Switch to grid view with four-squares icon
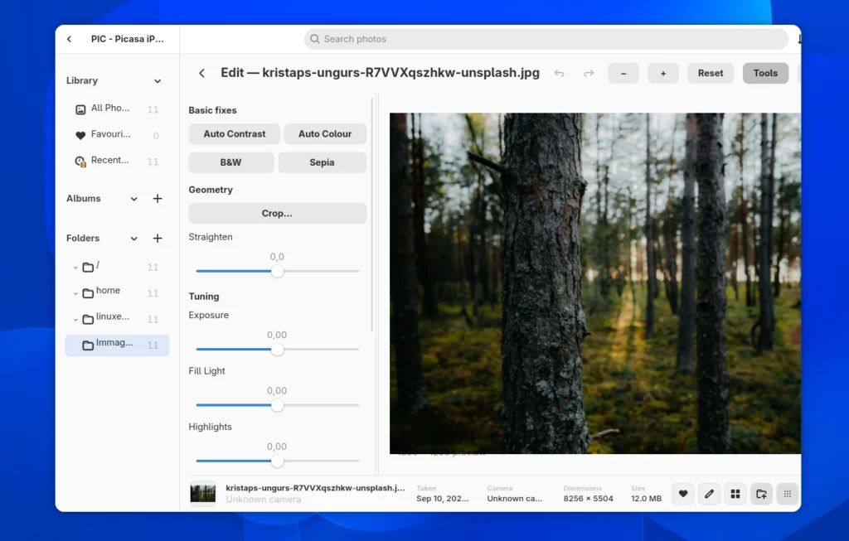 point(735,494)
